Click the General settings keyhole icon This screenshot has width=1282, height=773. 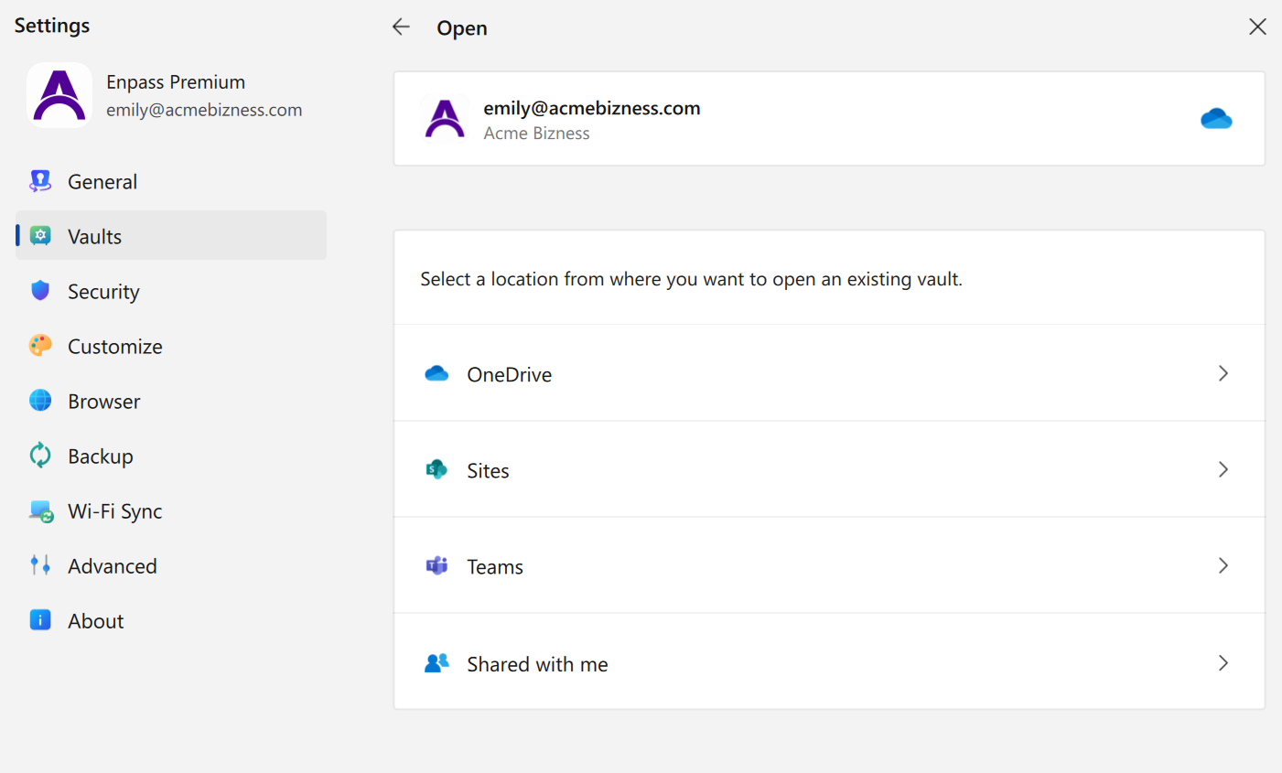point(40,181)
